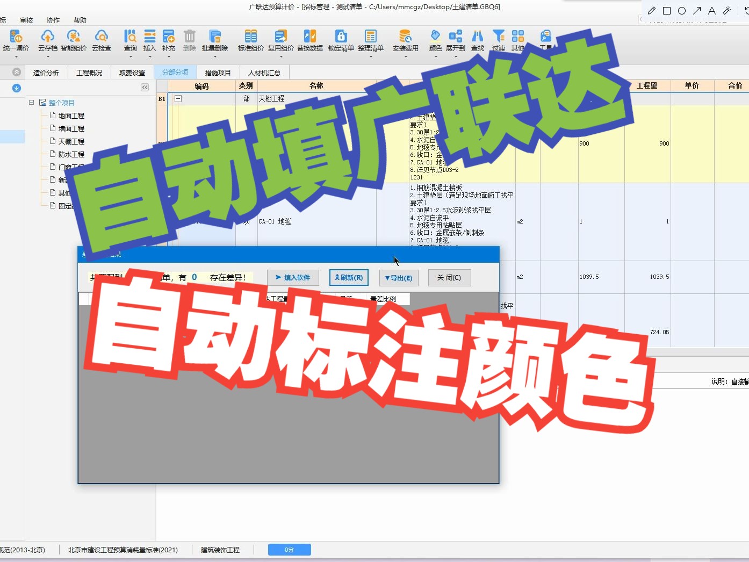Select 地面工程 in project tree

71,116
